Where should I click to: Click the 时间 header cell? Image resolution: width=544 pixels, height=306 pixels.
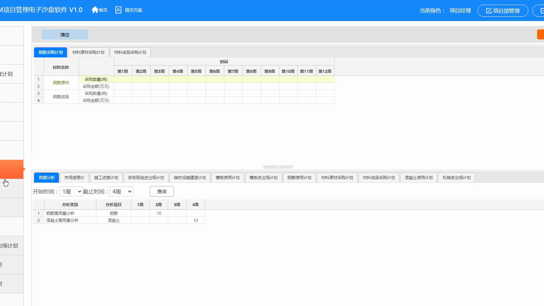[x=224, y=62]
